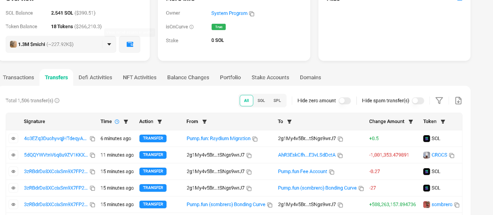
Task: Select the Transfers tab
Action: pyautogui.click(x=56, y=77)
